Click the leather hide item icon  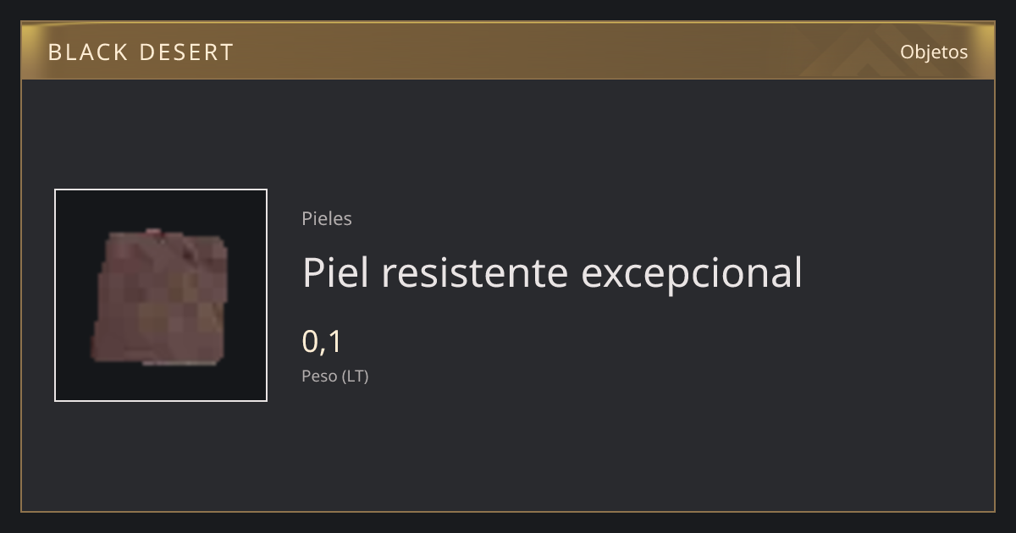click(160, 296)
